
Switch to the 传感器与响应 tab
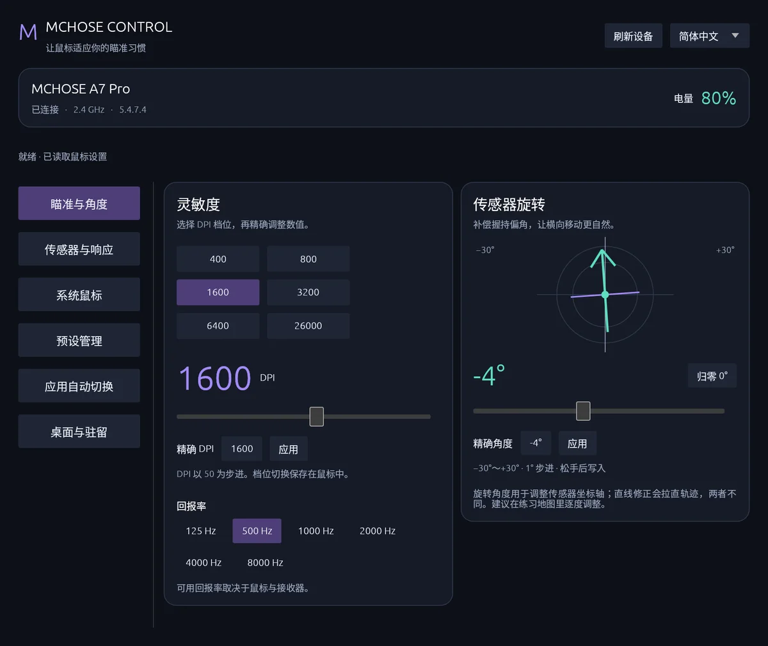79,249
